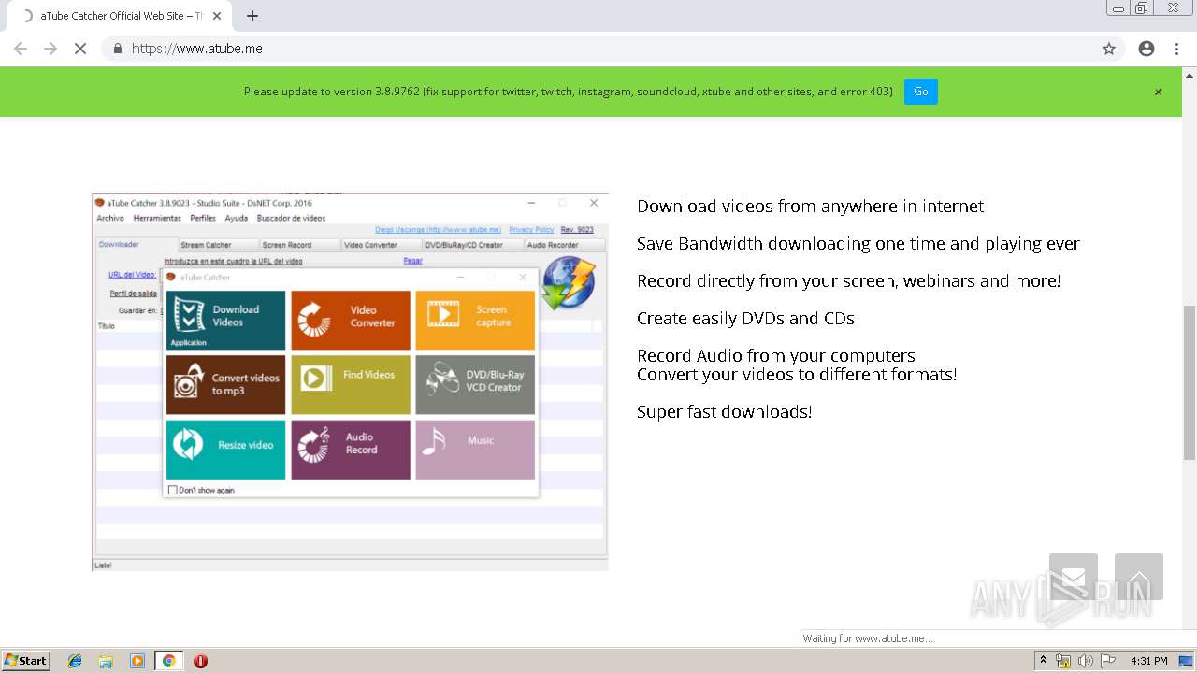Go back to previous page
1197x673 pixels.
21,49
